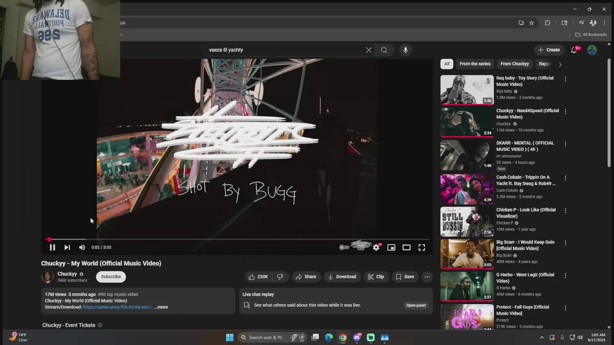Open options for SKARR MENTAL video

565,144
